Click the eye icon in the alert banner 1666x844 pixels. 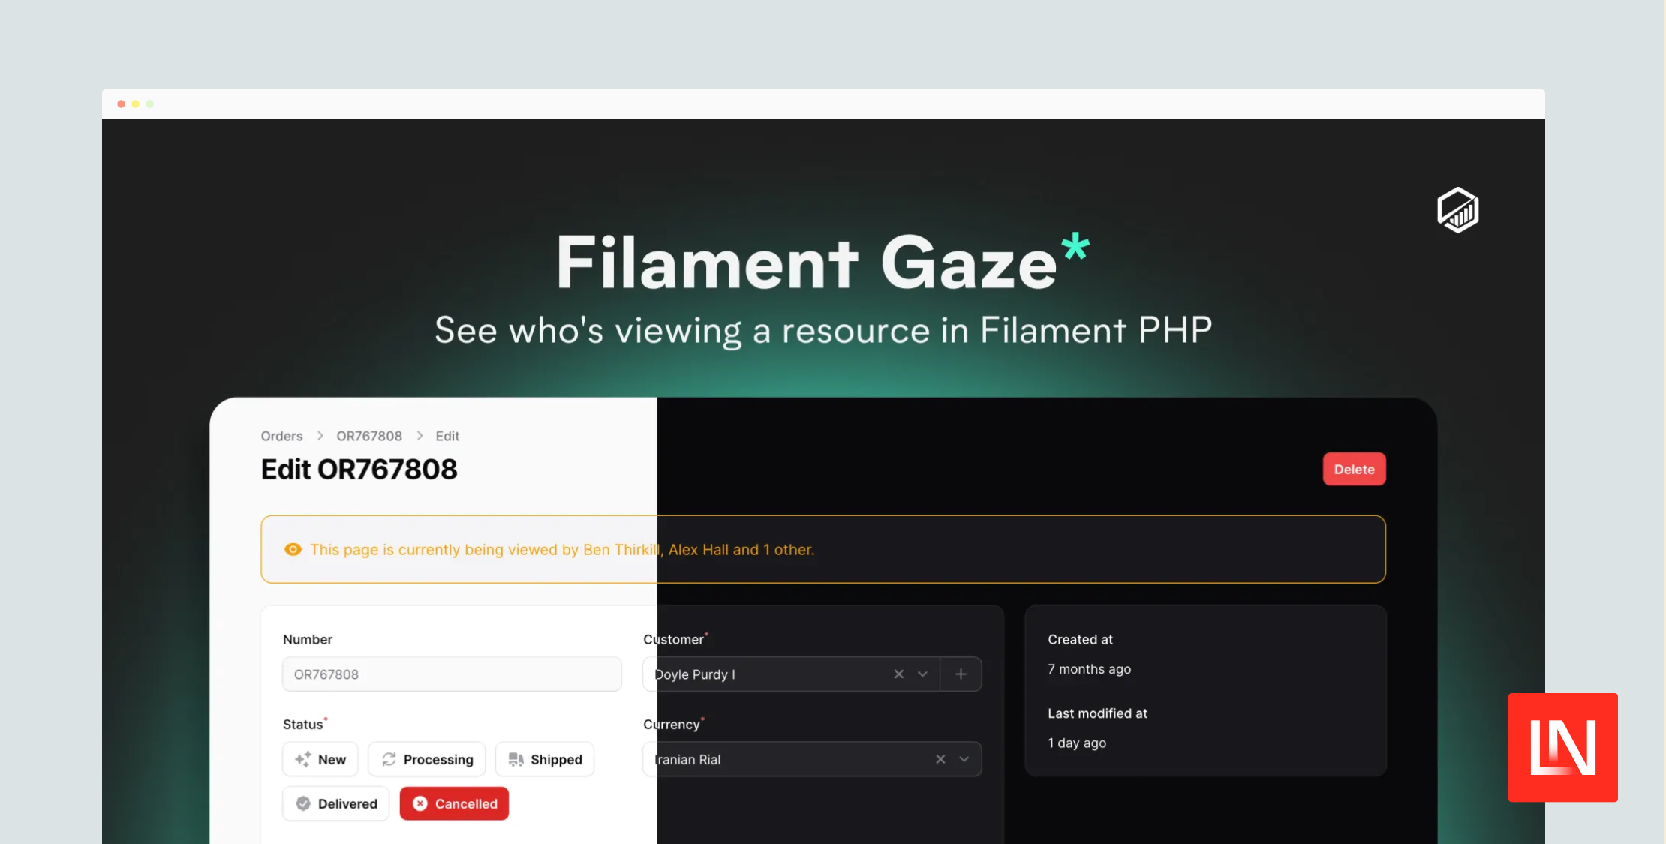[x=292, y=549]
